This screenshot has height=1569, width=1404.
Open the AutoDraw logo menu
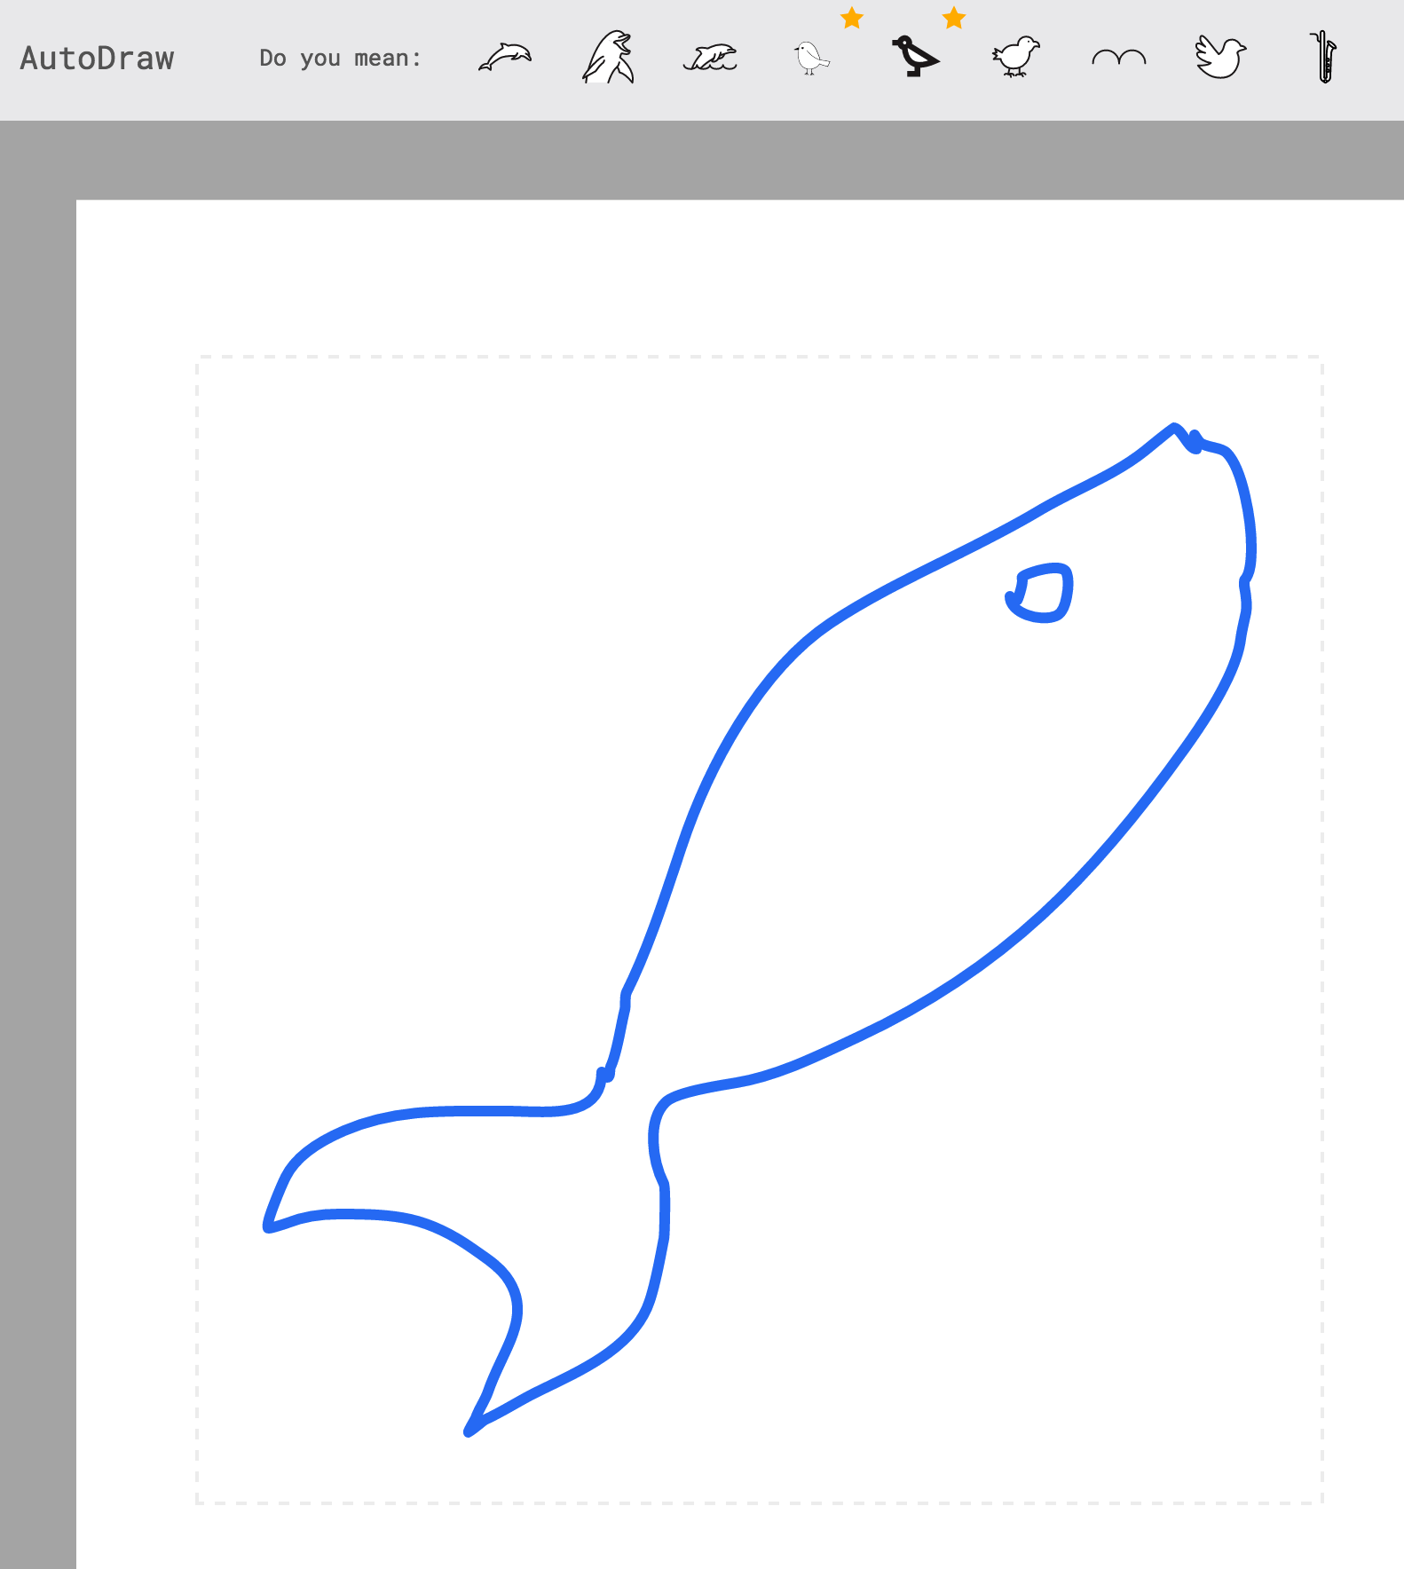click(x=98, y=59)
